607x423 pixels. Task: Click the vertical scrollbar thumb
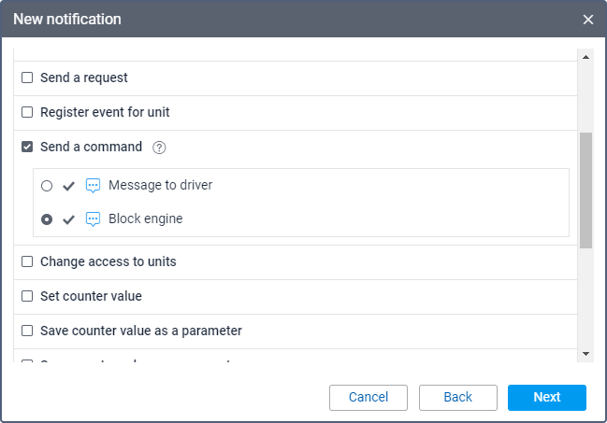[586, 190]
